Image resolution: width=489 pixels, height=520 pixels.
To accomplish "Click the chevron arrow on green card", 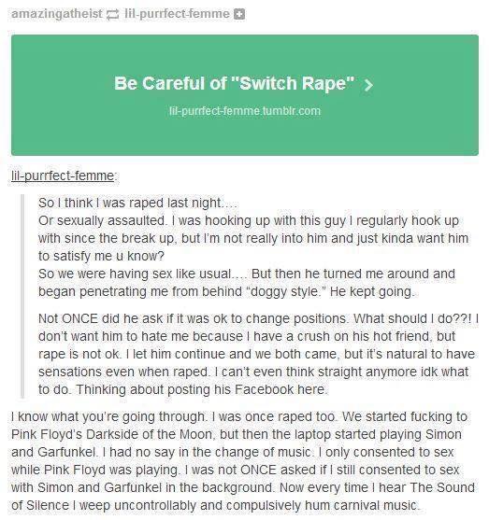I will click(x=368, y=85).
